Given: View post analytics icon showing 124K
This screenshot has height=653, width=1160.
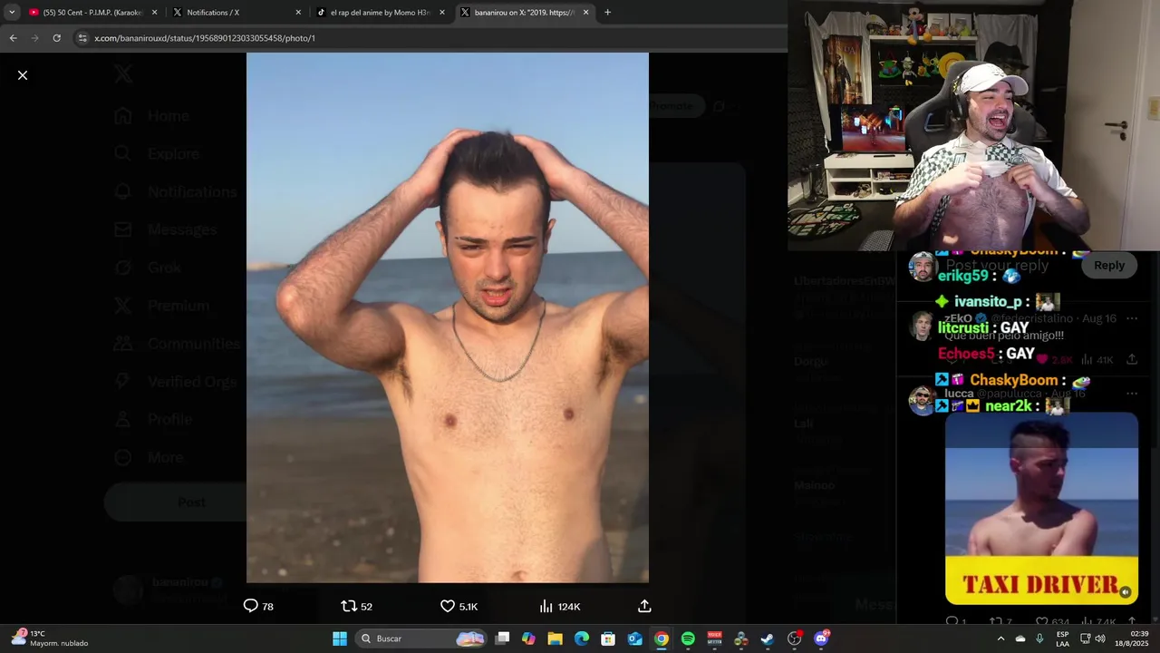Looking at the screenshot, I should click(x=559, y=606).
